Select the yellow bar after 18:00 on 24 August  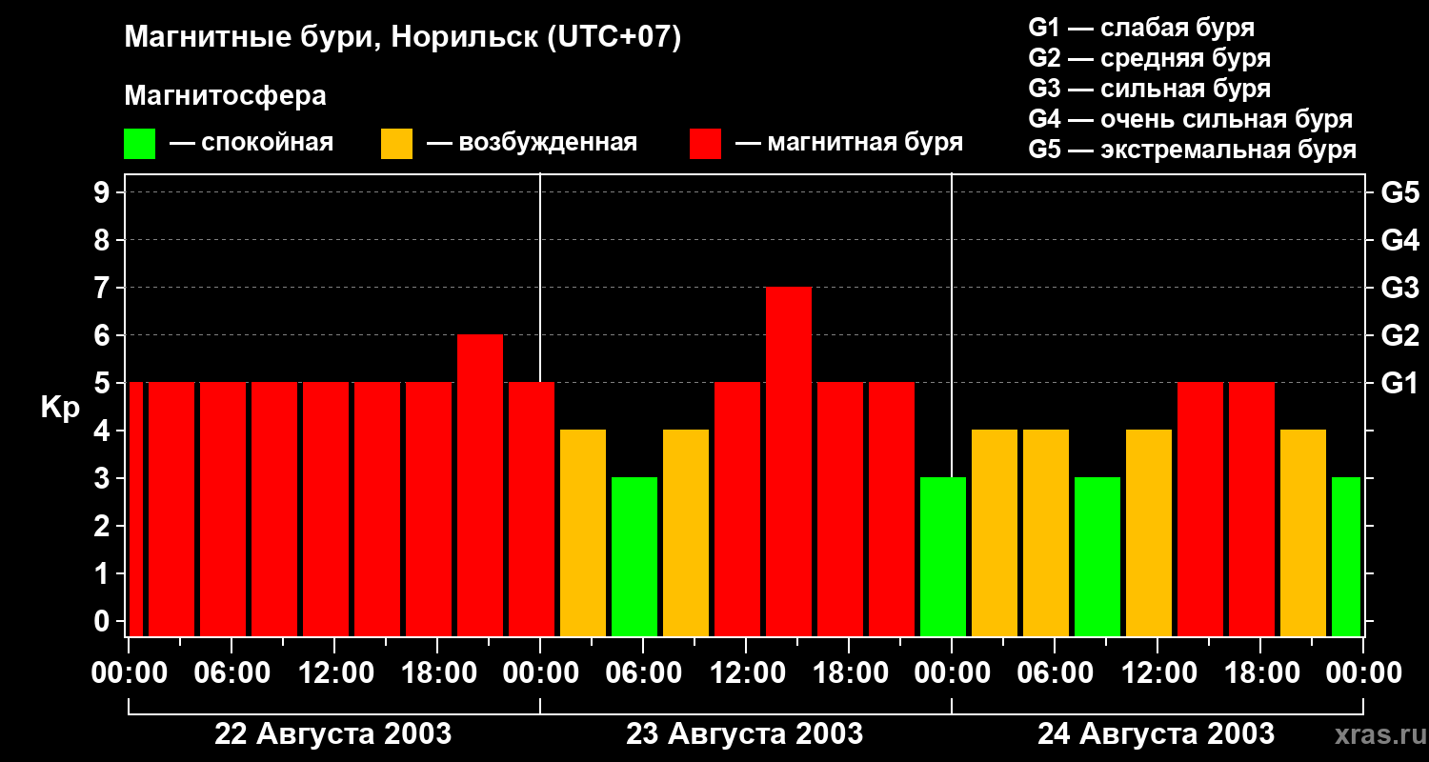click(x=1303, y=532)
